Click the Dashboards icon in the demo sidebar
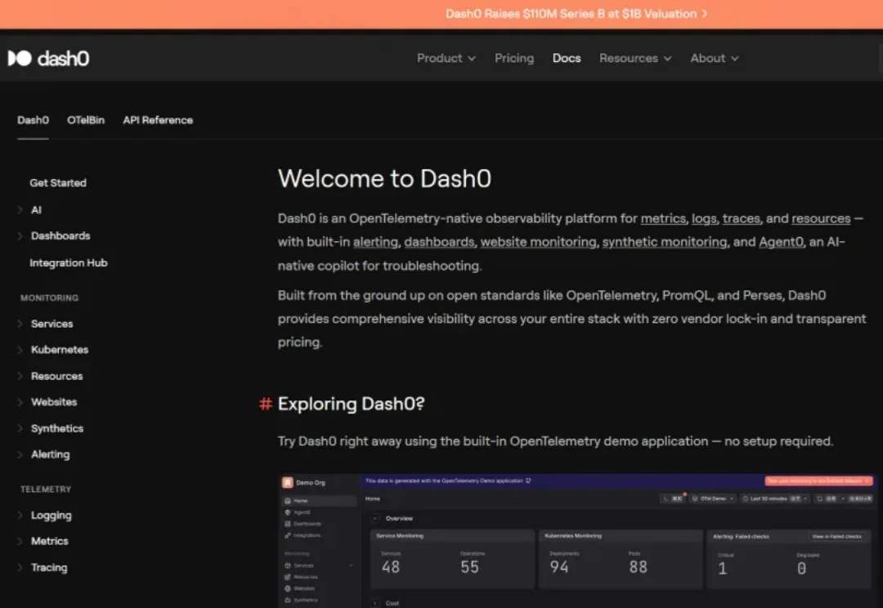 click(287, 524)
